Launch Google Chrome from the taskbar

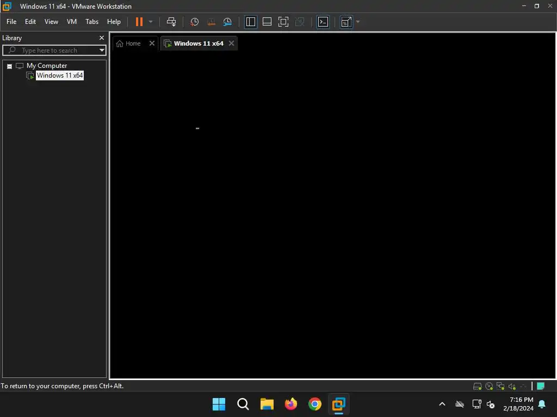point(315,404)
